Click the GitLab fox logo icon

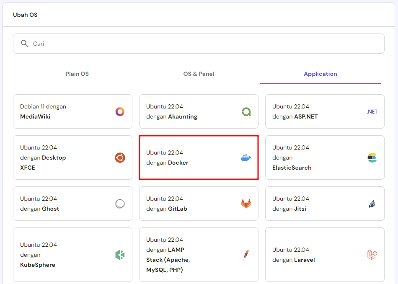(246, 204)
